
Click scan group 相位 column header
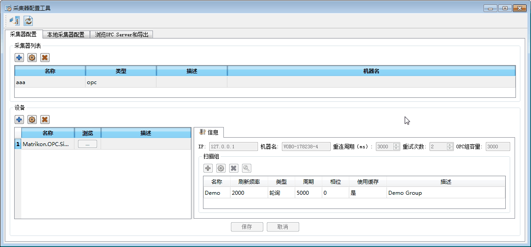point(335,181)
